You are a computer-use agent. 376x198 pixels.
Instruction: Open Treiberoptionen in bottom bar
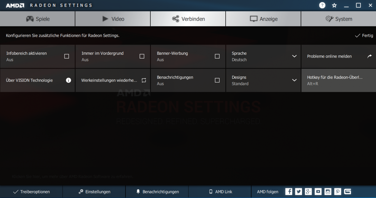click(x=31, y=192)
